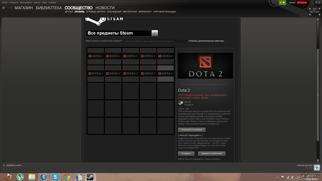Click Добавить в библиотеку button

click(x=212, y=154)
